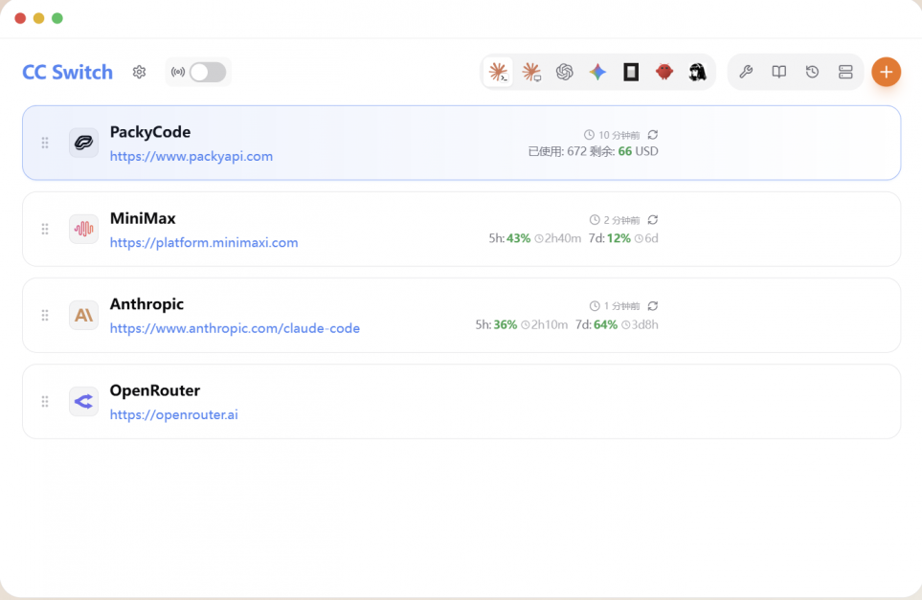Open the https://platform.minimaxi.com link
This screenshot has height=600, width=922.
tap(204, 243)
